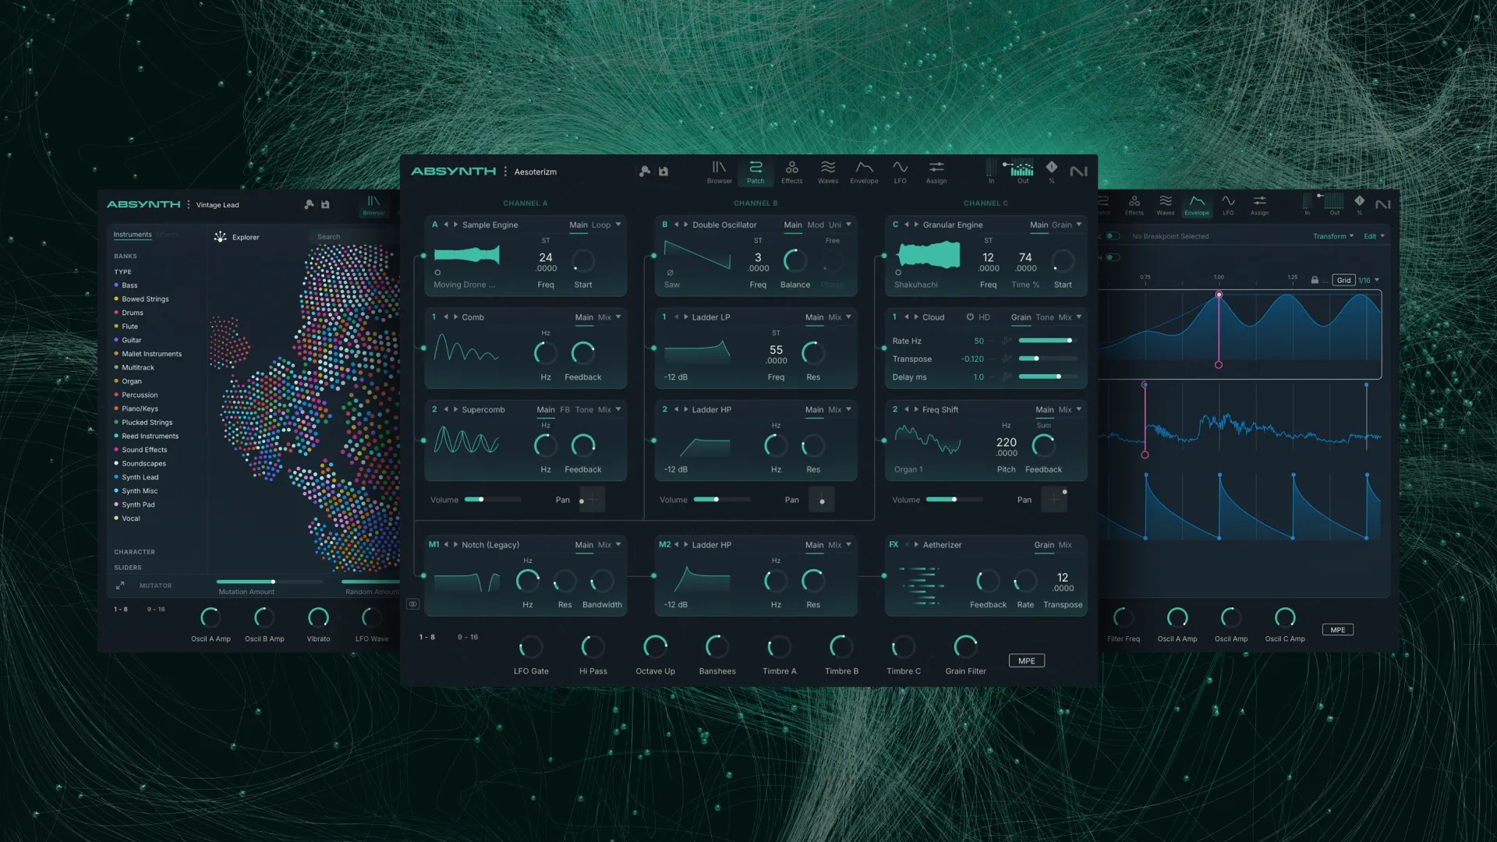Open the preset menu dots next to ABSYNTH Aesoterizm
Image resolution: width=1497 pixels, height=842 pixels.
[505, 172]
